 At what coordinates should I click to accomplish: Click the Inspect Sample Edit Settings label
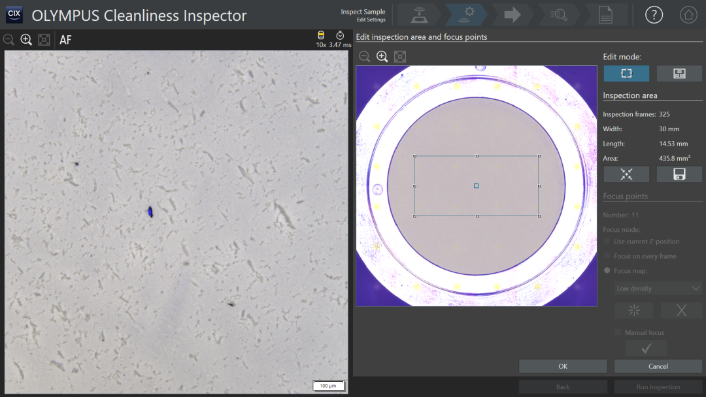[363, 15]
